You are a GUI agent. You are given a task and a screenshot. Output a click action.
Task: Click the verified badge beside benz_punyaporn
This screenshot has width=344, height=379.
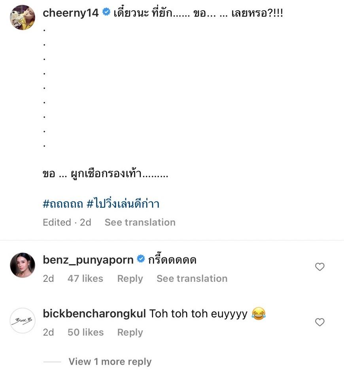tap(141, 259)
